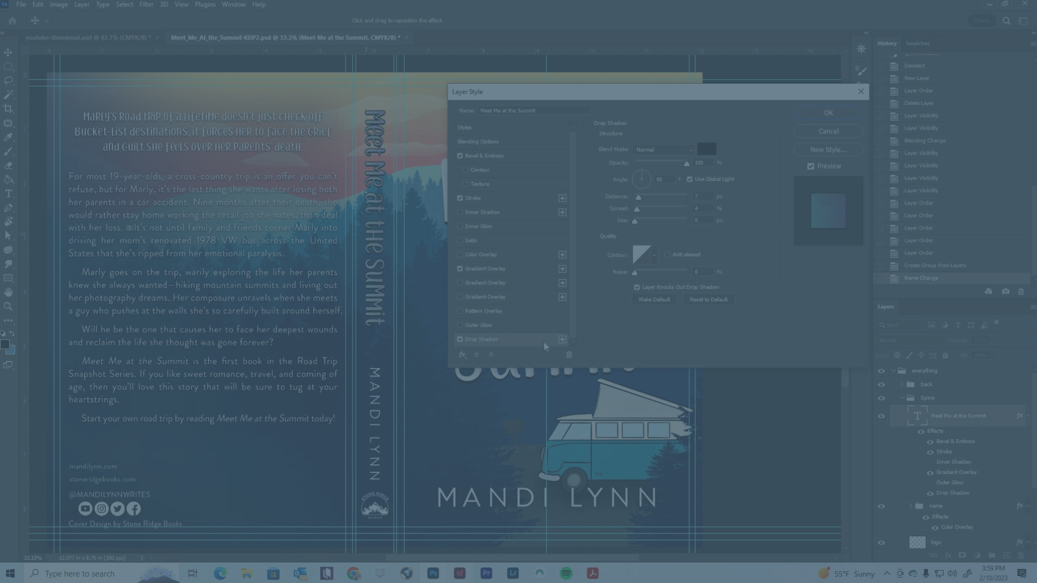Viewport: 1037px width, 583px height.
Task: Select the Eyedropper tool
Action: pyautogui.click(x=8, y=137)
